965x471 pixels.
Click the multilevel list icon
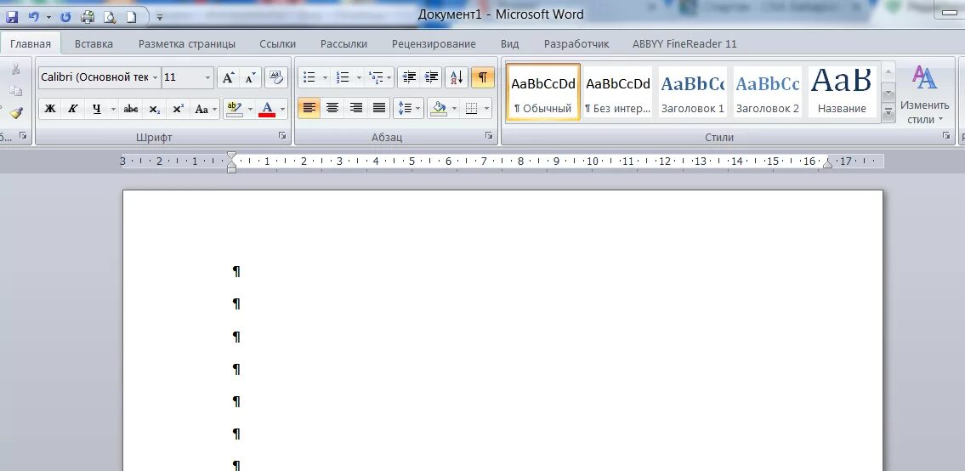(x=376, y=77)
